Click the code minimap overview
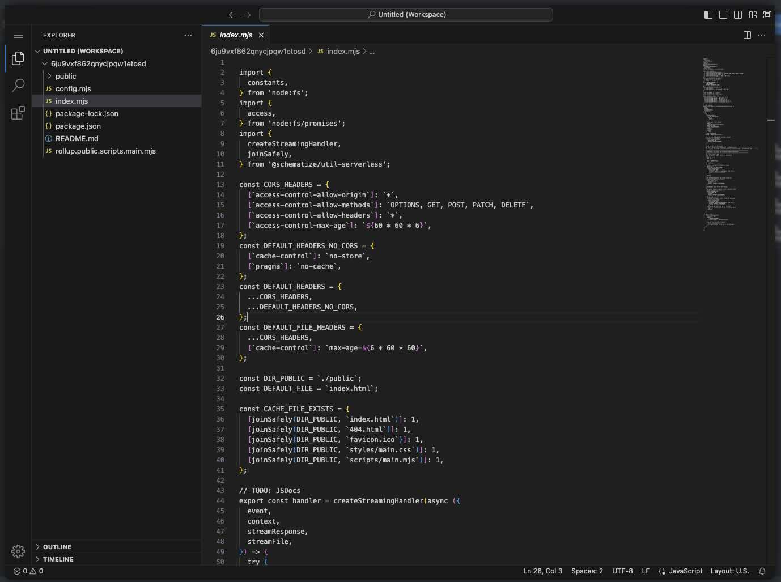781x582 pixels. (x=731, y=143)
